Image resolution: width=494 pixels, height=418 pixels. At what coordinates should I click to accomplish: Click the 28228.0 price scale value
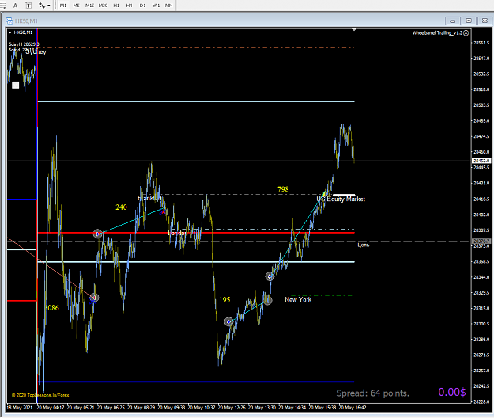(481, 401)
